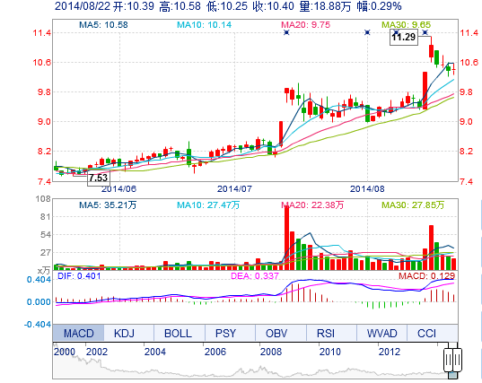Viewport: 482px width, 383px height.
Task: Click the 11.29 high price label
Action: [404, 37]
